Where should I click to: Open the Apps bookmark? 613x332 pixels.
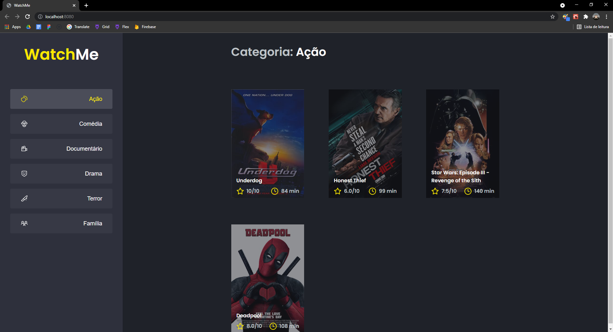click(13, 27)
